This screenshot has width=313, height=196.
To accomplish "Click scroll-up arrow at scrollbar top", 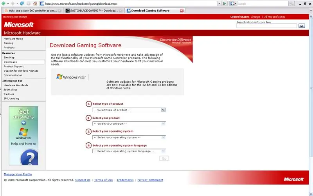I will coord(311,16).
